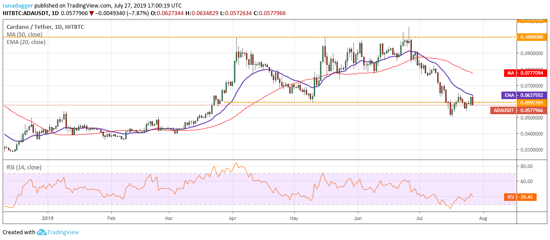Viewport: 550px width, 240px height.
Task: Click the Apr label on time axis
Action: pos(233,218)
